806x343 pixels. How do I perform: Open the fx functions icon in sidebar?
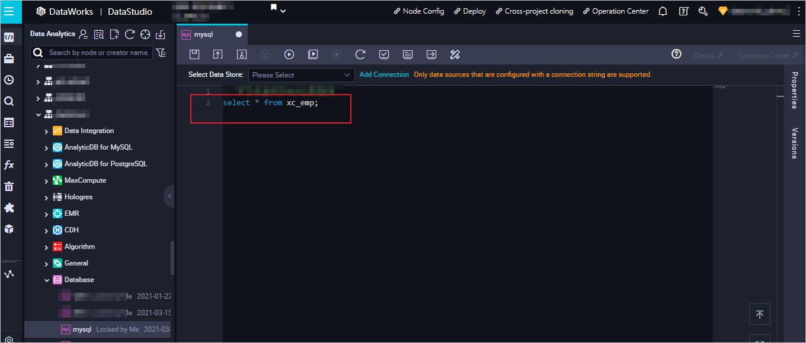tap(9, 165)
